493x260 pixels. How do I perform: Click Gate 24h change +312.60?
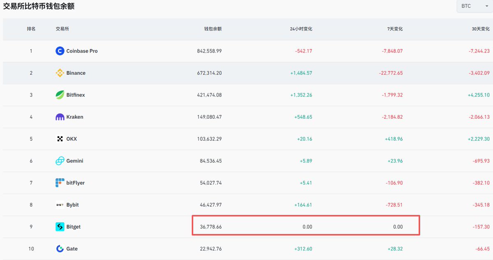pyautogui.click(x=303, y=249)
